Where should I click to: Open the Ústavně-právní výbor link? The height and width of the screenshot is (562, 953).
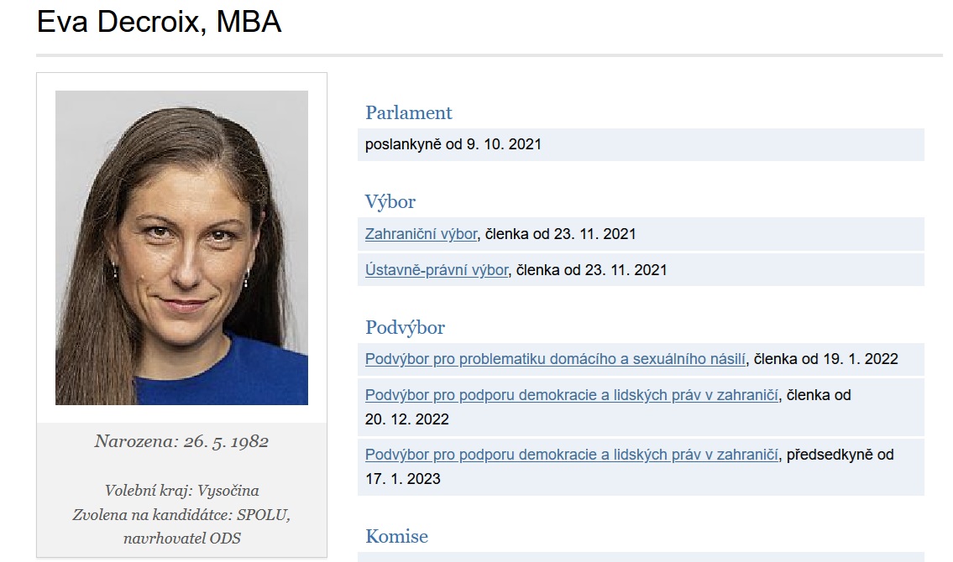[x=437, y=270]
